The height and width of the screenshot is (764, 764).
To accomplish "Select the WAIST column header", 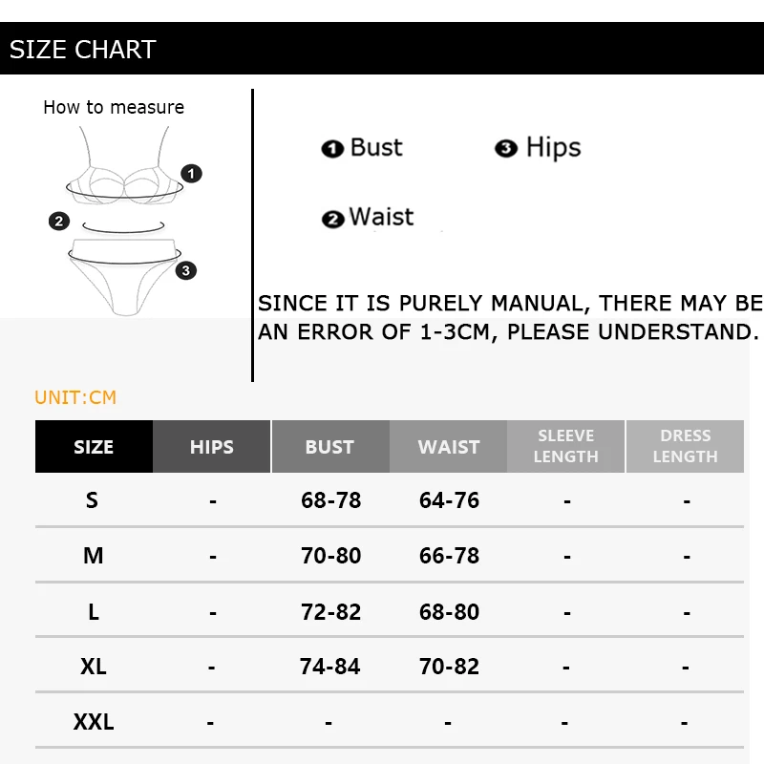I will coord(448,447).
